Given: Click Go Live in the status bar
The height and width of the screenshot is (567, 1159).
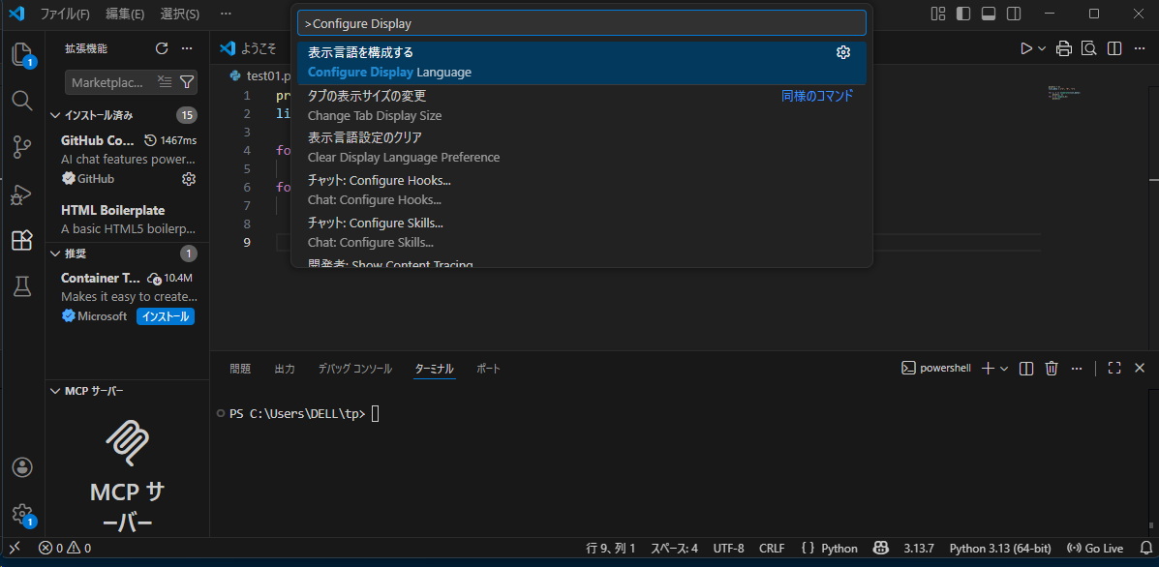Looking at the screenshot, I should 1096,548.
